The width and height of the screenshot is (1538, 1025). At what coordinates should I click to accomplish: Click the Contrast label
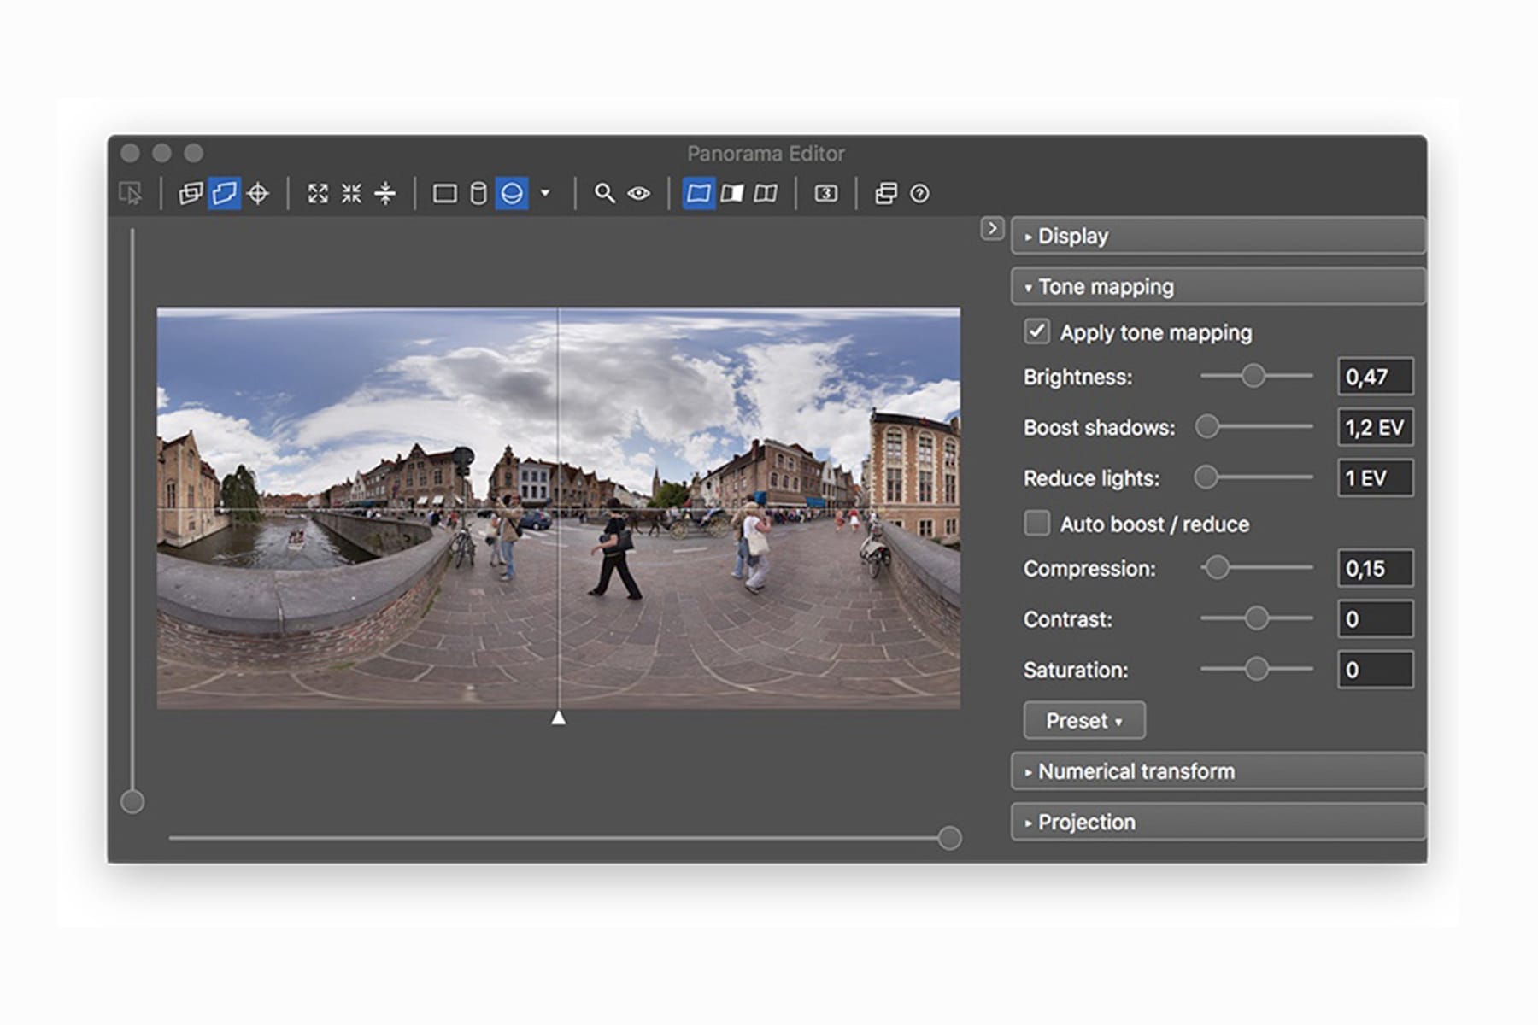pyautogui.click(x=1068, y=619)
